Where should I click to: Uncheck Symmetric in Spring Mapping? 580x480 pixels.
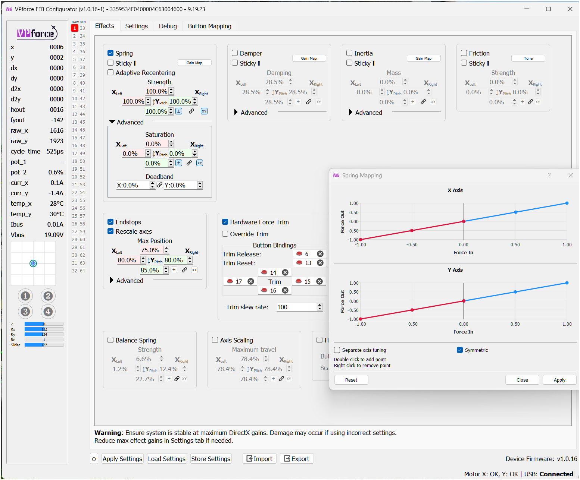(460, 350)
